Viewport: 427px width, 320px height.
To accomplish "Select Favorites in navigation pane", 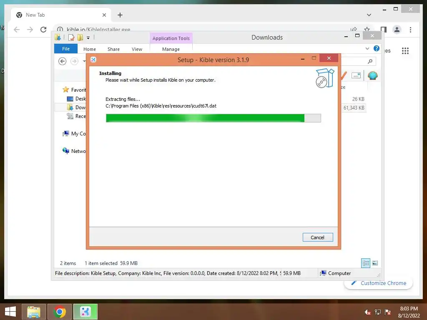I will [74, 90].
